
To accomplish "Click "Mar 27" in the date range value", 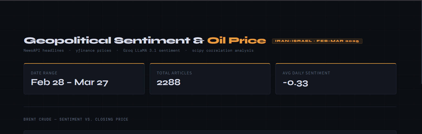I will coord(91,82).
